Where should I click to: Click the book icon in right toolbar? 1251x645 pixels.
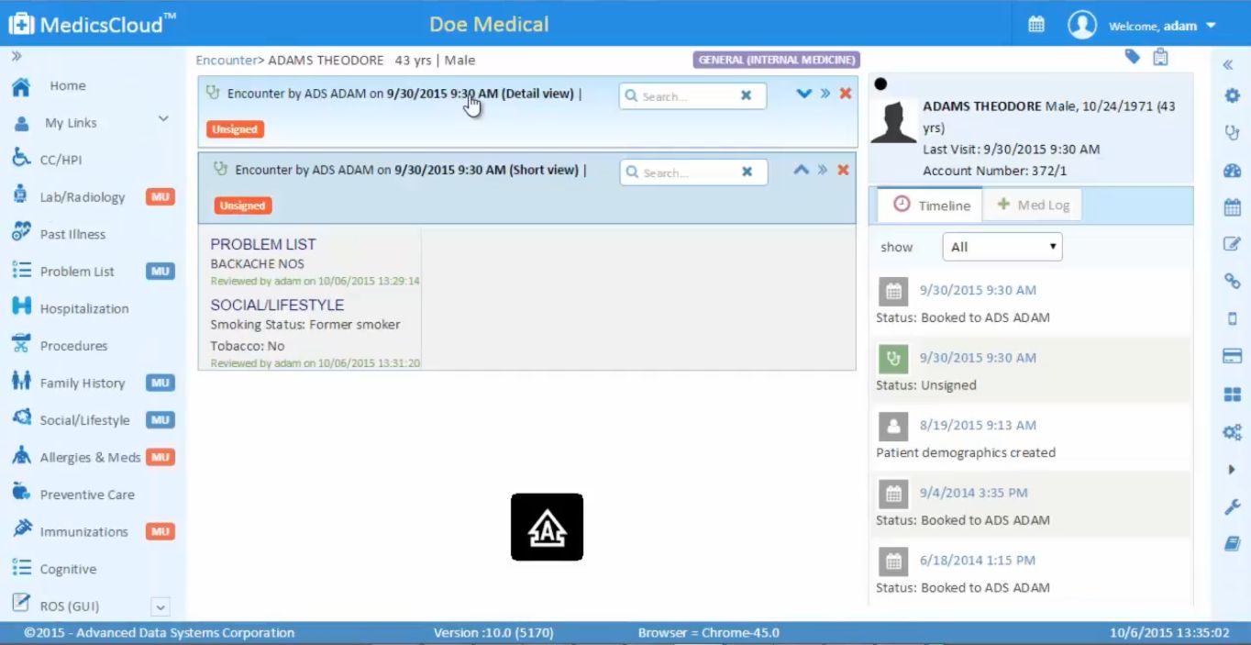click(x=1232, y=544)
